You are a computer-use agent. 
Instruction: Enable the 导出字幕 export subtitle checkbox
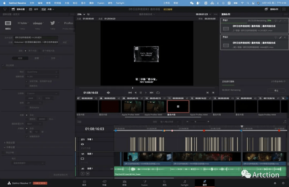tap(3, 152)
